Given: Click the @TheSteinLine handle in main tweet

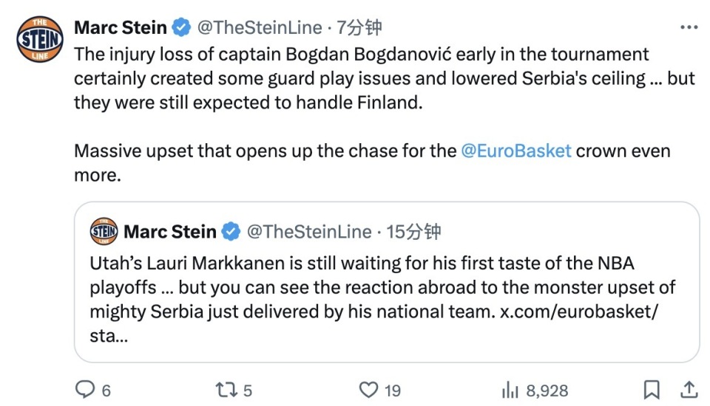Looking at the screenshot, I should coord(259,28).
